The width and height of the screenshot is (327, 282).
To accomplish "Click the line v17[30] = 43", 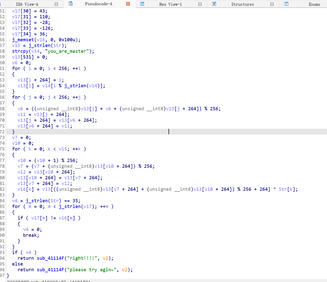I will 30,11.
